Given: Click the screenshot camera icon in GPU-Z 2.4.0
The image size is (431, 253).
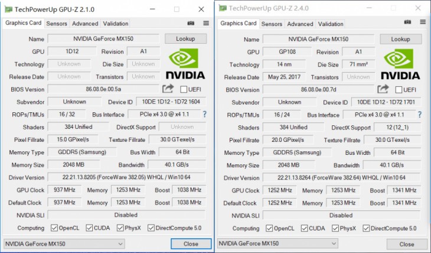Looking at the screenshot, I should (407, 22).
